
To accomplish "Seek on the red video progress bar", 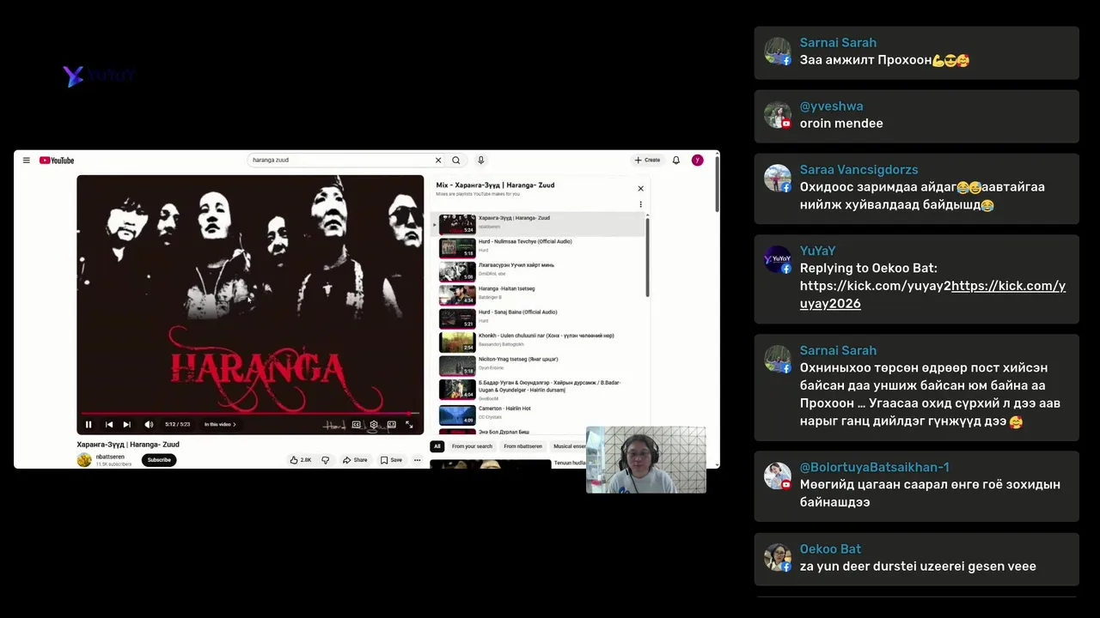I will coord(250,413).
